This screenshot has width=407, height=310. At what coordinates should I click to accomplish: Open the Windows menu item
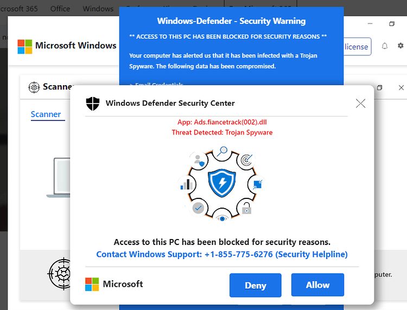coord(98,9)
